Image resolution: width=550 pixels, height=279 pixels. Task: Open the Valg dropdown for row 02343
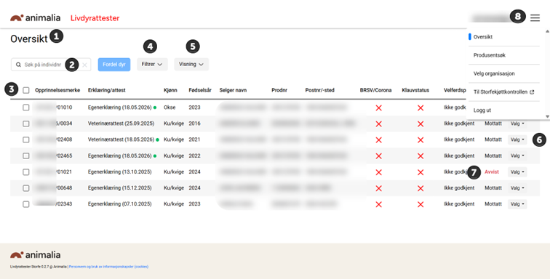[517, 204]
